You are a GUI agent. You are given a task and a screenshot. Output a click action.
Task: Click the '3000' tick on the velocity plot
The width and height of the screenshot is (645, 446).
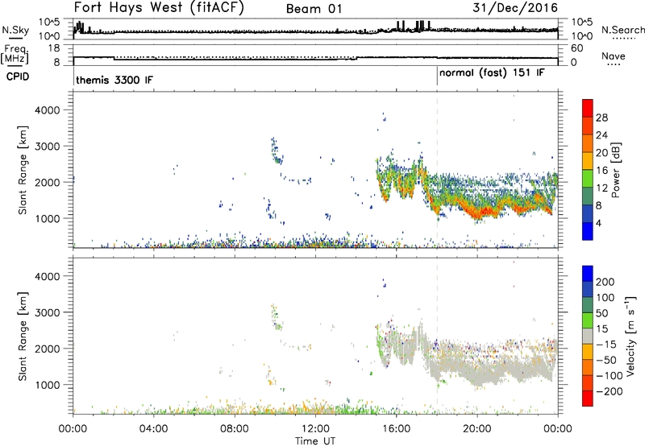(47, 312)
